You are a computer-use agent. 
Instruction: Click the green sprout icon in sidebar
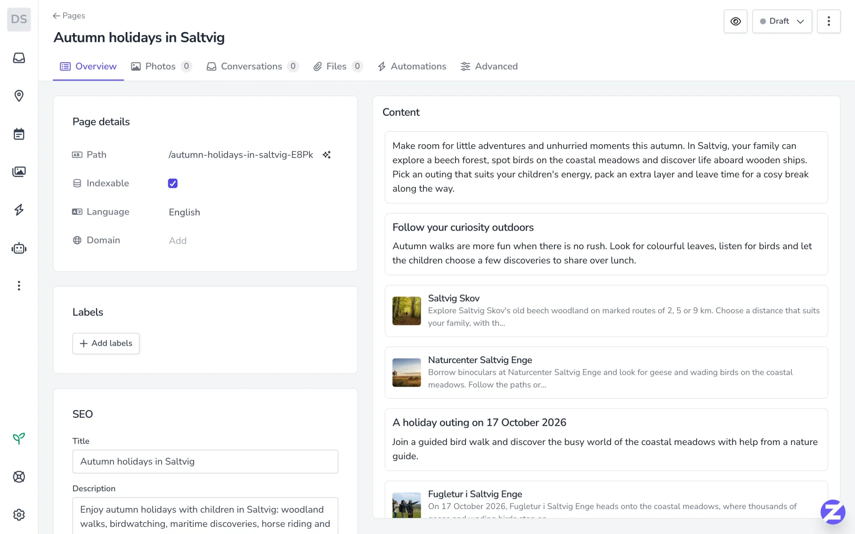19,439
